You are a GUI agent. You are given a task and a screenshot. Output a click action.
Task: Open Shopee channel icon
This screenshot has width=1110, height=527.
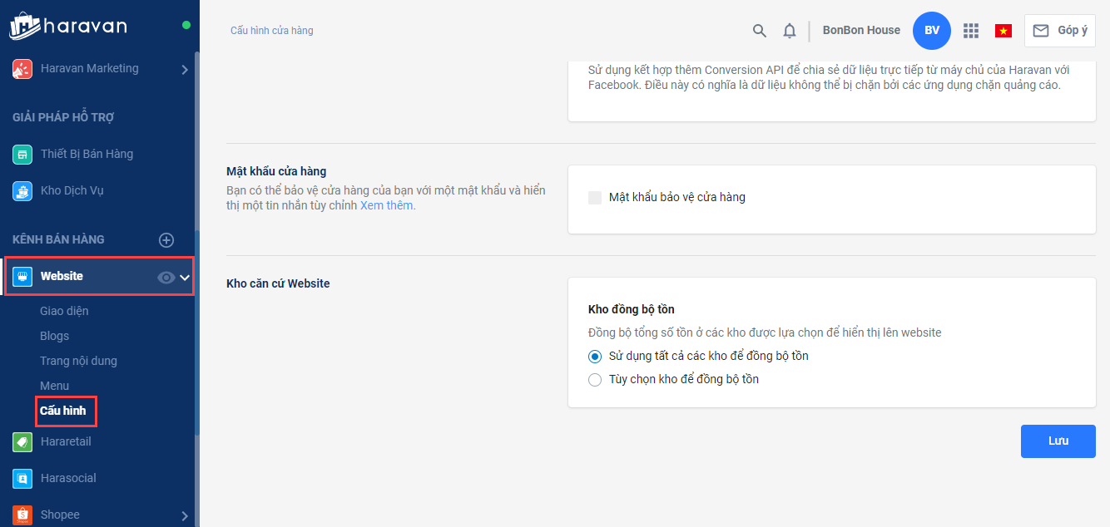[22, 515]
